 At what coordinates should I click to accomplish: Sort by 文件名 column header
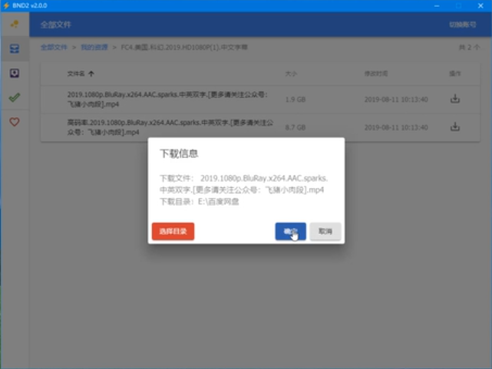tap(76, 74)
